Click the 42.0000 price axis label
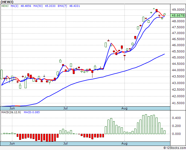Screen dimensions: 186x150 [x=178, y=96]
